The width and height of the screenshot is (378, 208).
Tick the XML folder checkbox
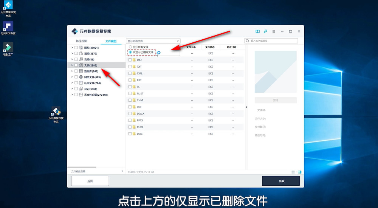(x=130, y=73)
